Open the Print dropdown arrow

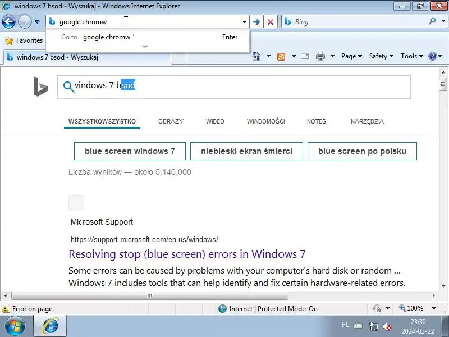tap(332, 56)
